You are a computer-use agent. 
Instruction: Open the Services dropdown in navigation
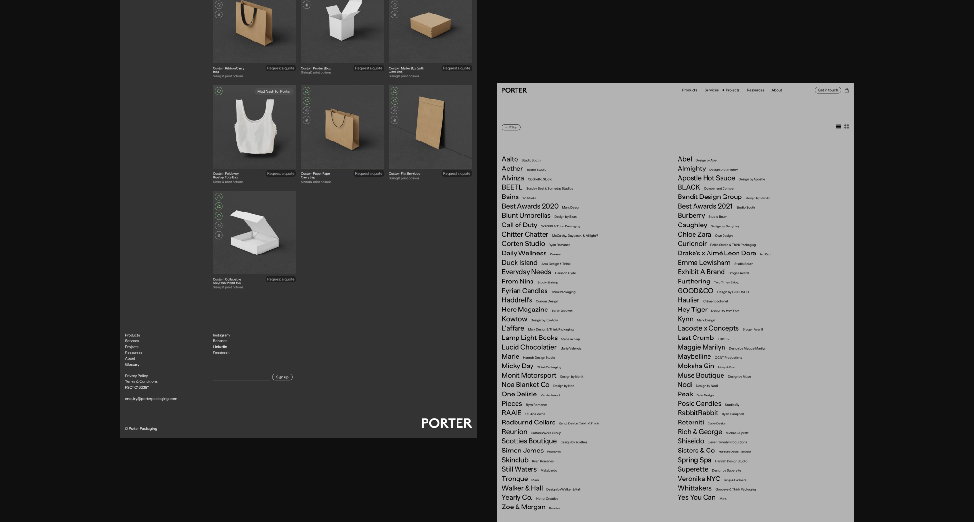(711, 90)
